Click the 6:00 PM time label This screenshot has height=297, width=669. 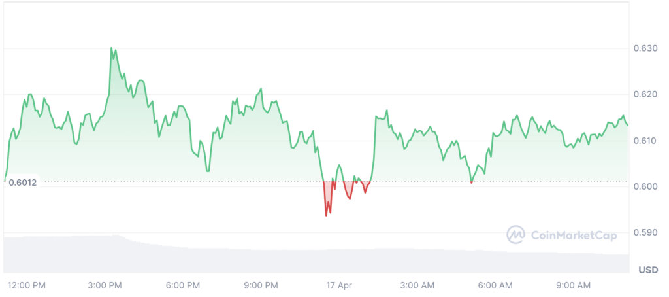[183, 285]
